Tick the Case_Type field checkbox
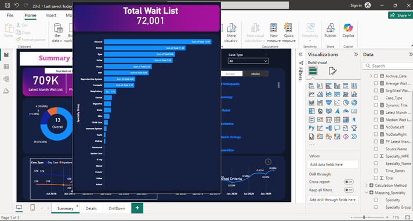This screenshot has height=221, width=413. pos(376,98)
